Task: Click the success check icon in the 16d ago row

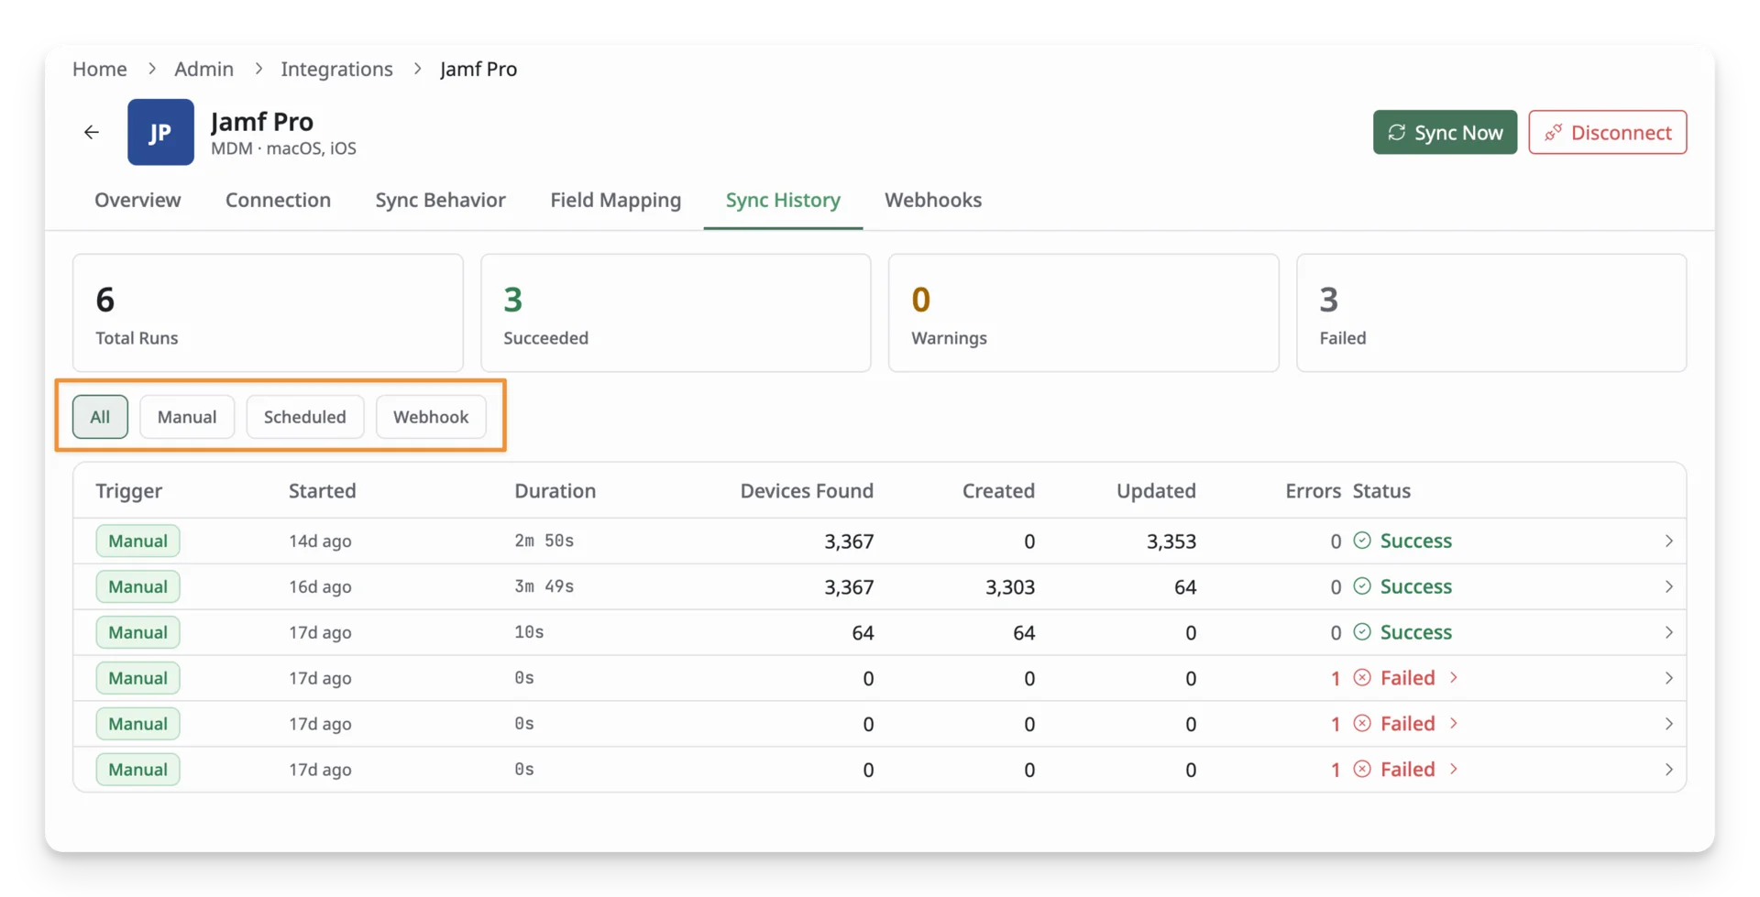Action: point(1362,586)
